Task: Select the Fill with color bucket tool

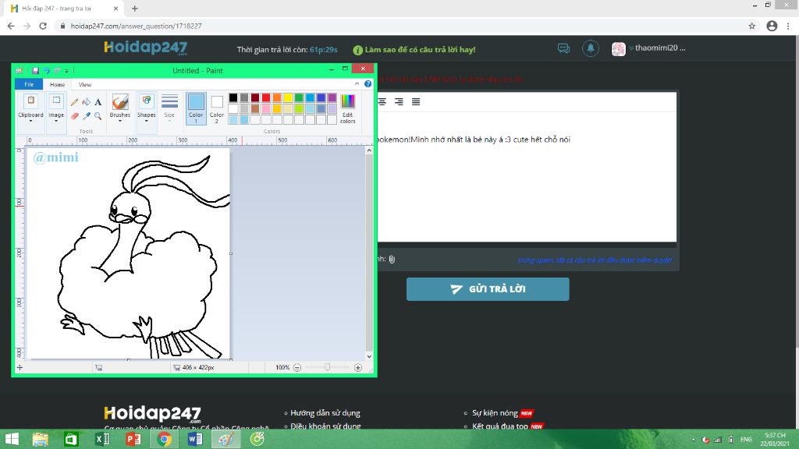Action: pos(87,102)
